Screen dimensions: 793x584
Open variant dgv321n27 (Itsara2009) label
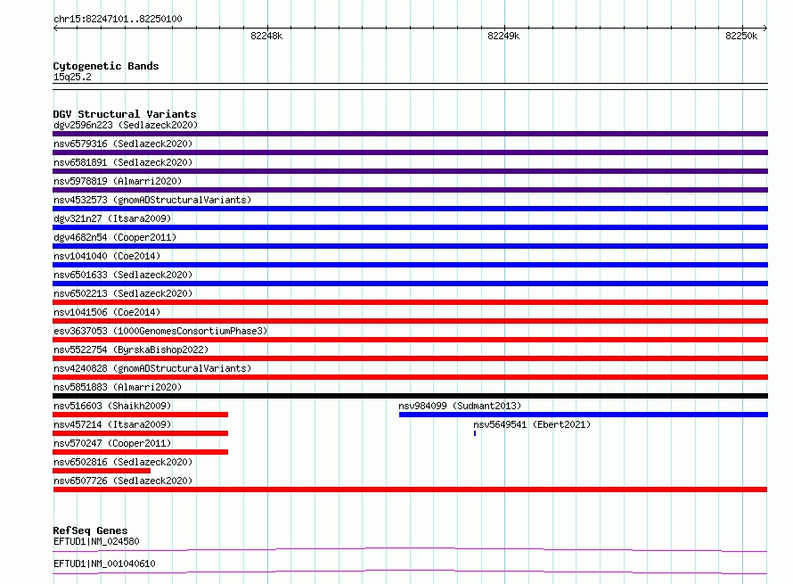[112, 218]
